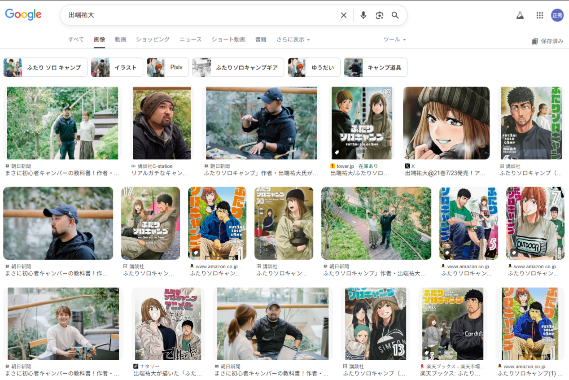The height and width of the screenshot is (380, 569).
Task: Open overhead photo of two people waving
Action: click(x=376, y=223)
